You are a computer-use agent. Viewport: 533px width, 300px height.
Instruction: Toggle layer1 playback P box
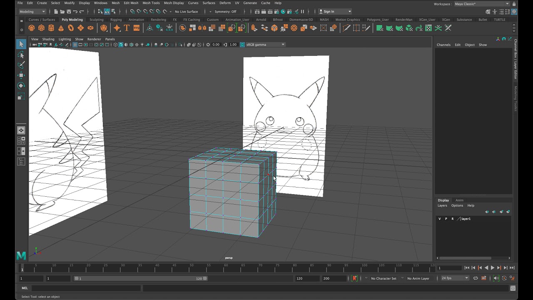point(446,219)
